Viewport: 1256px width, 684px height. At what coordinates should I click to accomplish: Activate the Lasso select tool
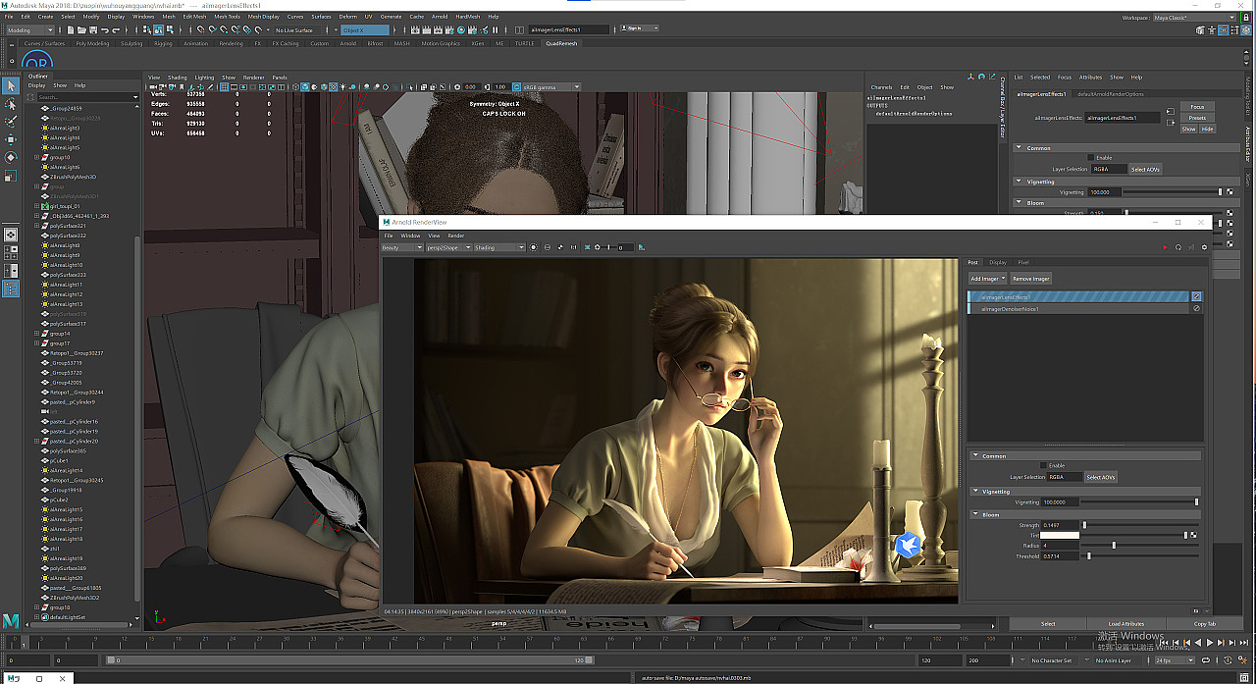click(x=10, y=104)
